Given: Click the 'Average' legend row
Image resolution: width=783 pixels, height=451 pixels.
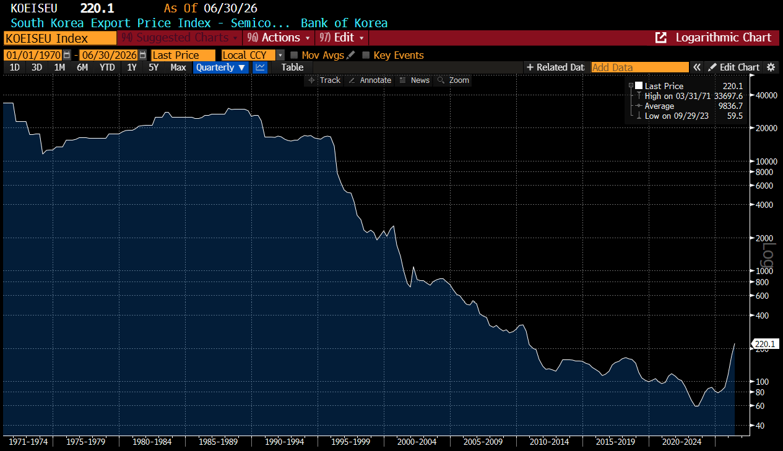Looking at the screenshot, I should [x=693, y=106].
